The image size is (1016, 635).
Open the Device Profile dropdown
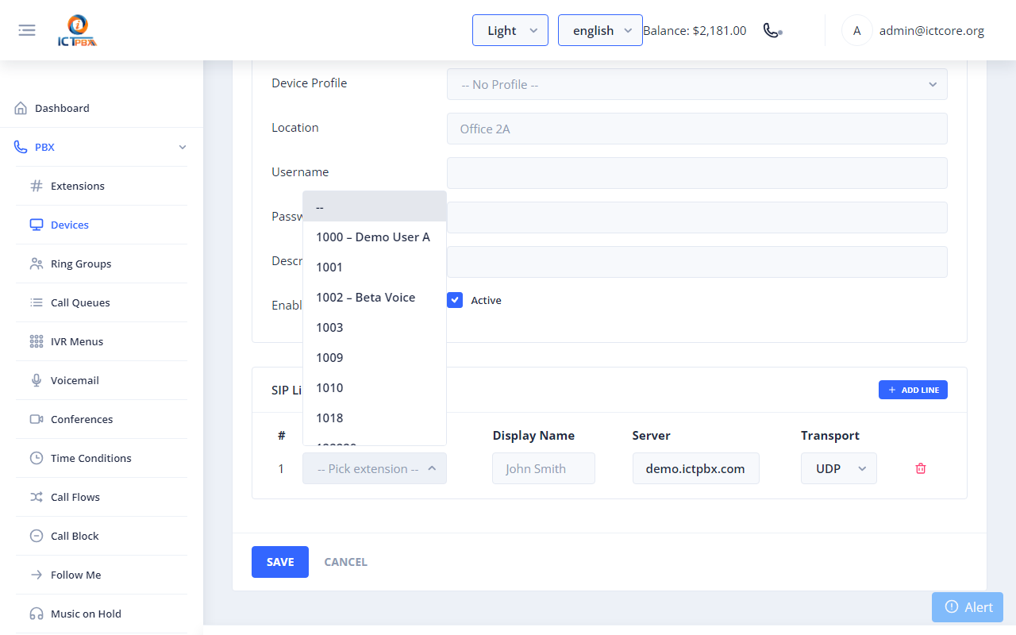[697, 84]
